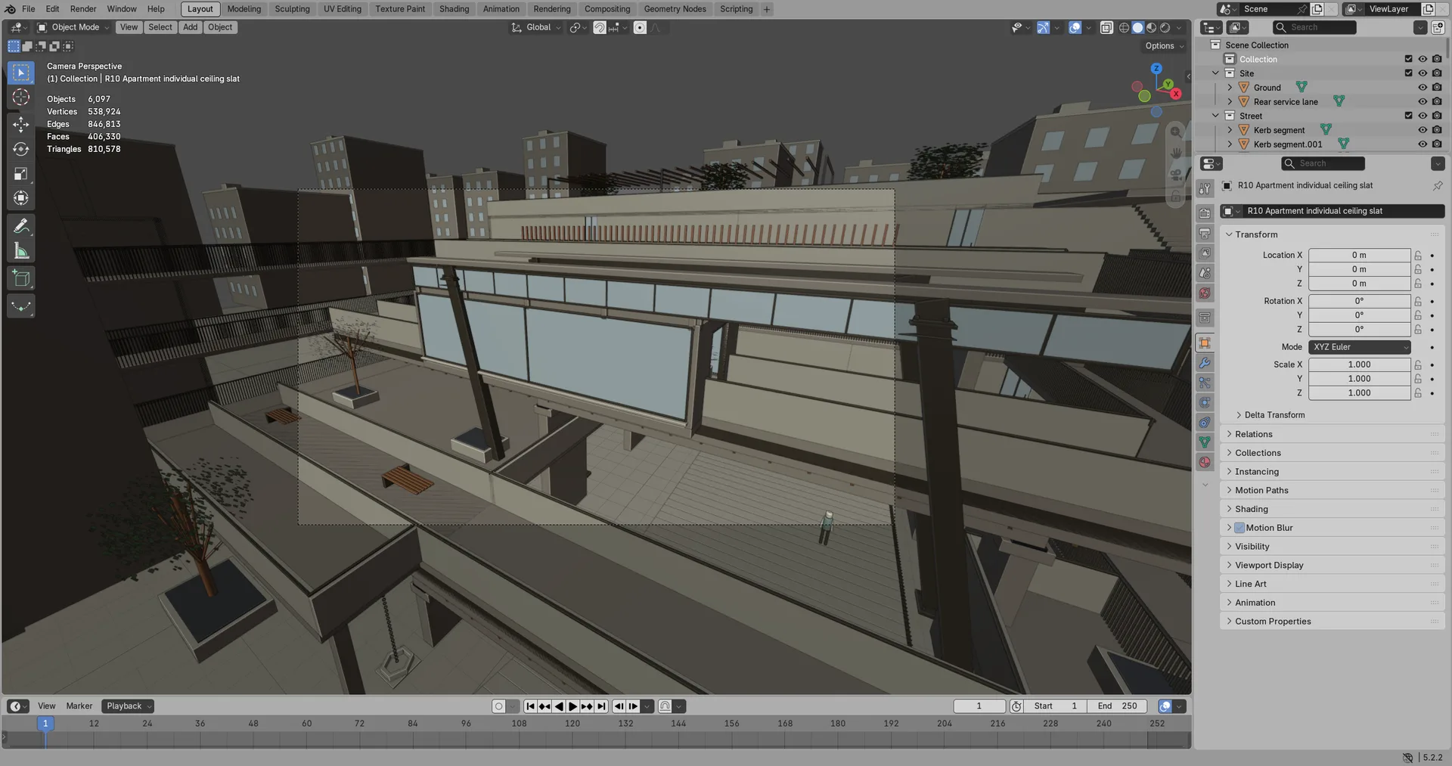The width and height of the screenshot is (1452, 766).
Task: Open the Global transform orientation dropdown
Action: click(537, 27)
